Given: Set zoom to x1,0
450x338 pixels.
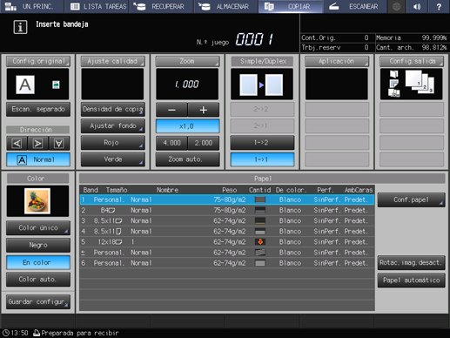Looking at the screenshot, I should coord(187,126).
